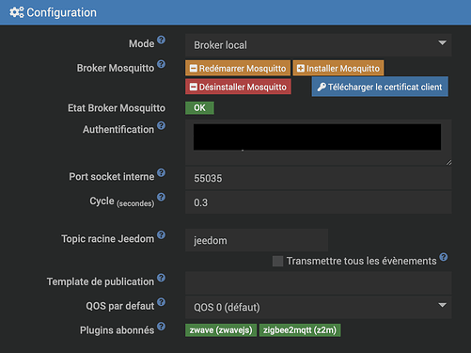Open the Mode dropdown showing Broker local
Viewport: 471px width, 353px height.
point(319,45)
